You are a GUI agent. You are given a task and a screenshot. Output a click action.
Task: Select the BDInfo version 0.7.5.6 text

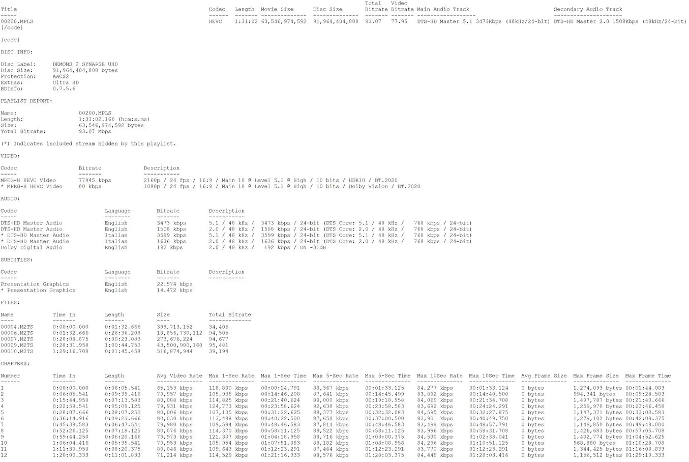(64, 89)
